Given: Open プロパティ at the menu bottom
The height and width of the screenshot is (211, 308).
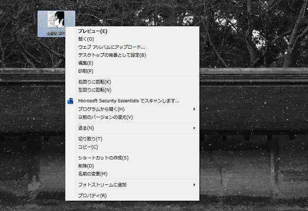Looking at the screenshot, I should click(x=92, y=195).
